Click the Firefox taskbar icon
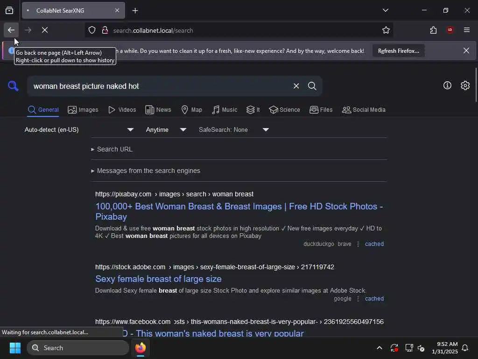Viewport: 478px width, 359px height. coord(141,348)
